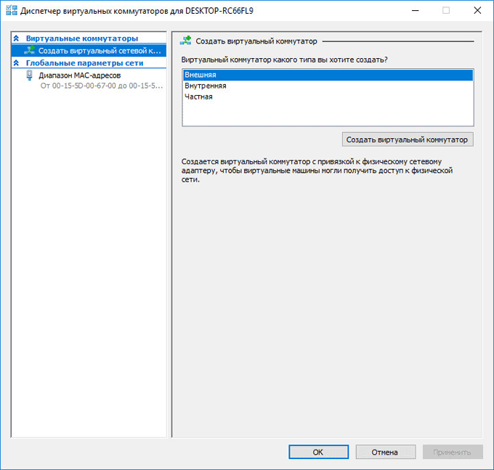Close the Virtual Switch Manager window
Image resolution: width=494 pixels, height=470 pixels.
point(477,11)
